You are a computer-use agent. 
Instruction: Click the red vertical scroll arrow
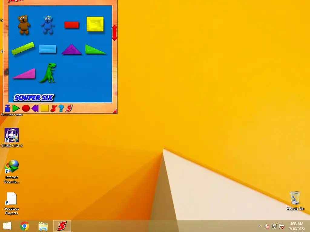point(114,33)
